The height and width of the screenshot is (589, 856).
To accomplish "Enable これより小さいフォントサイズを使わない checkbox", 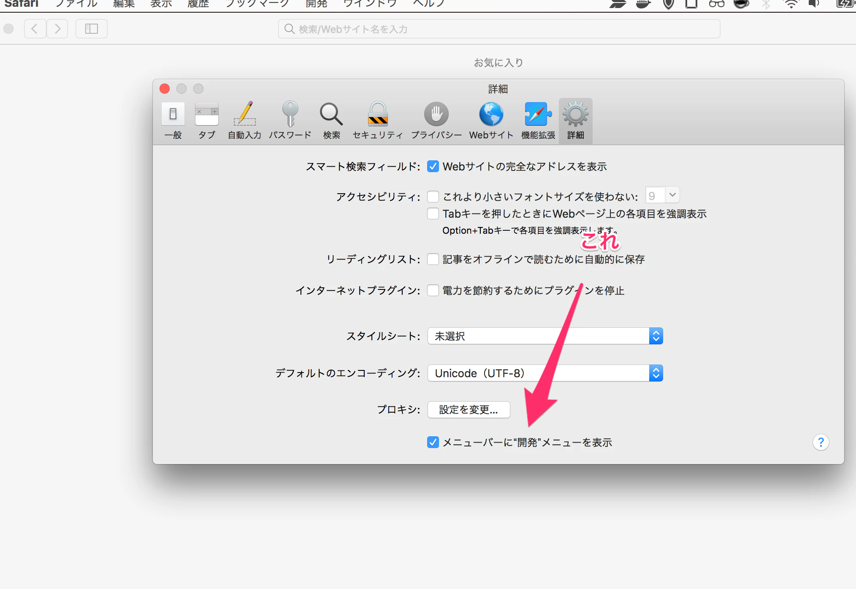I will 433,197.
